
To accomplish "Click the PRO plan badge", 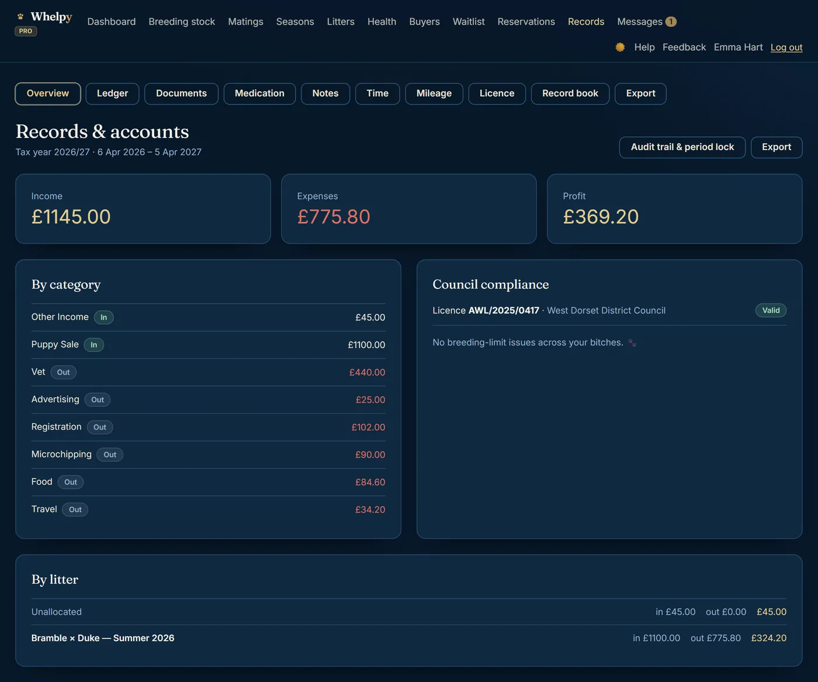I will [x=26, y=31].
